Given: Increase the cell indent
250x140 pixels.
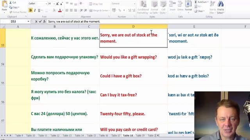Looking at the screenshot, I should (86, 10).
